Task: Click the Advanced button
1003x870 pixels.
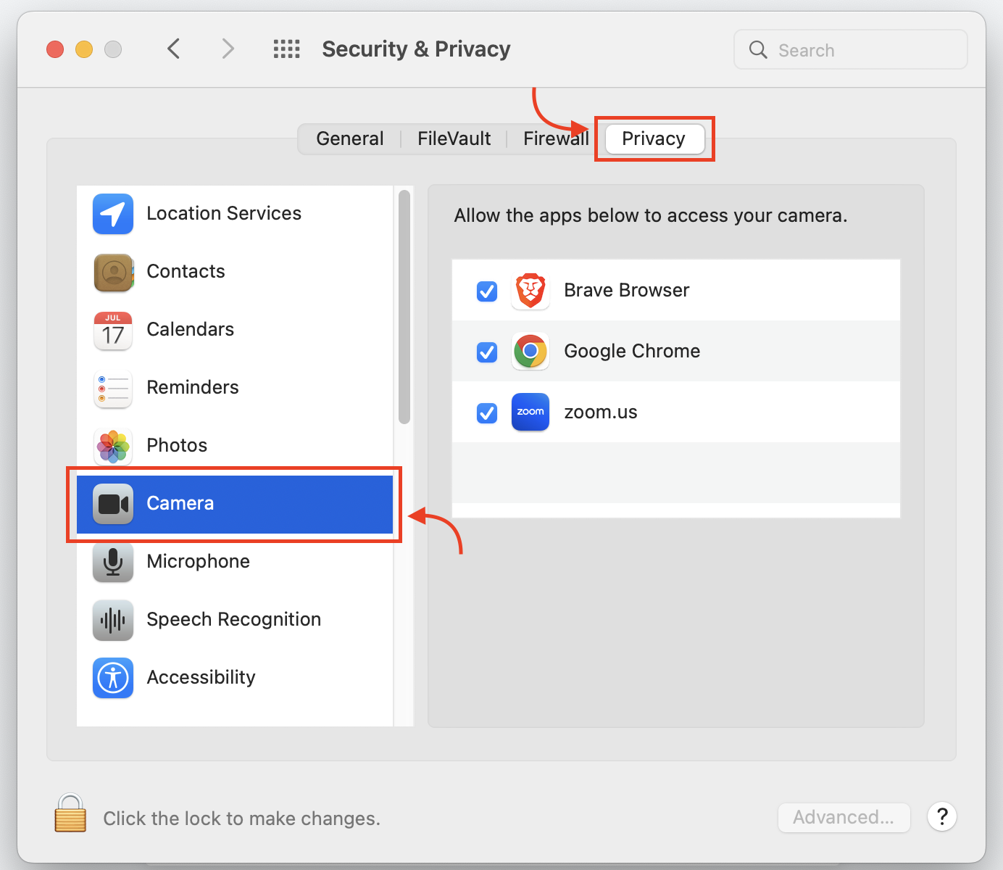Action: 844,817
